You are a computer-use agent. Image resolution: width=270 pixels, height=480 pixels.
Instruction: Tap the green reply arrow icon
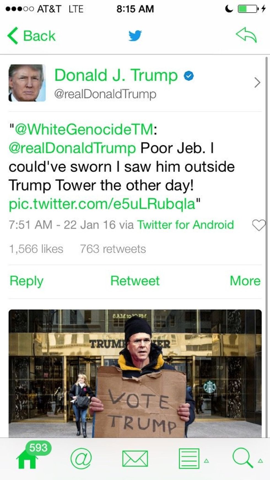point(246,35)
